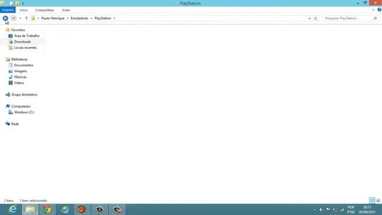Screen dimensions: 382x215
Task: Open Google Chrome from taskbar
Action: [47, 210]
